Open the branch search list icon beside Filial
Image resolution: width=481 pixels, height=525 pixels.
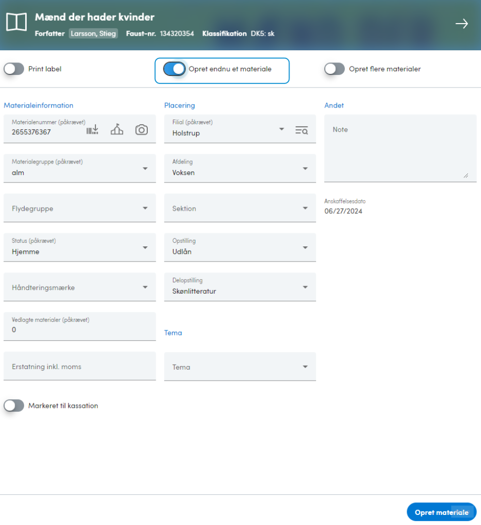click(x=302, y=130)
